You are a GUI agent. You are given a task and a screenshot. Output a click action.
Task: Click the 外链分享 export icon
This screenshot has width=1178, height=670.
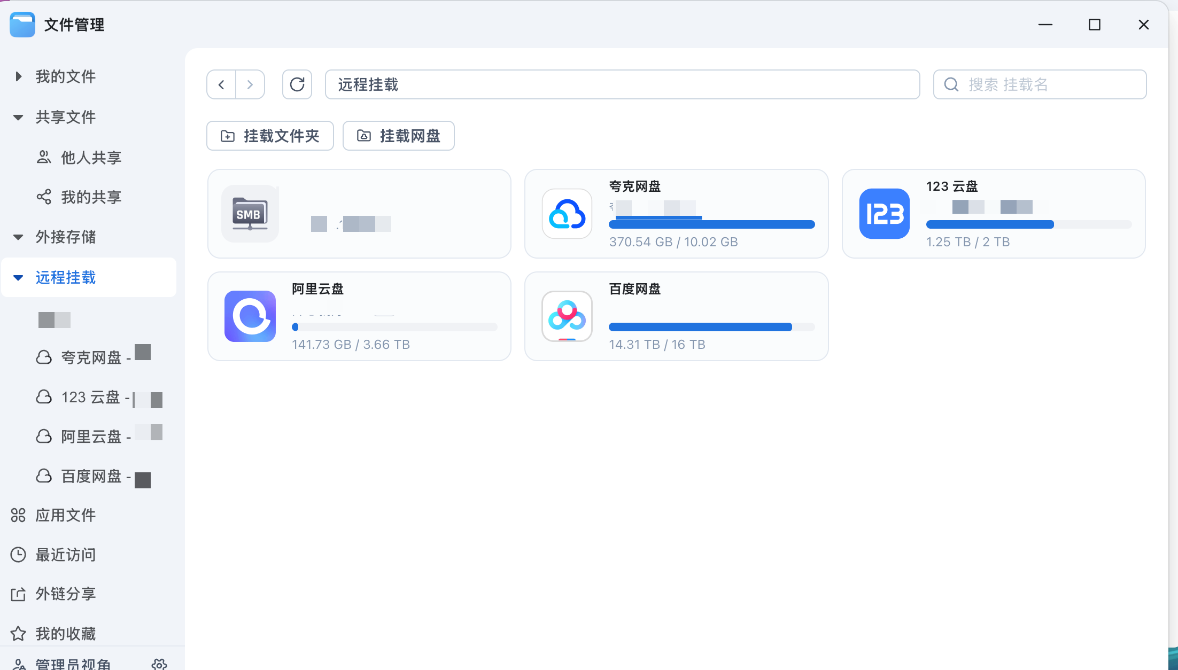(x=18, y=594)
